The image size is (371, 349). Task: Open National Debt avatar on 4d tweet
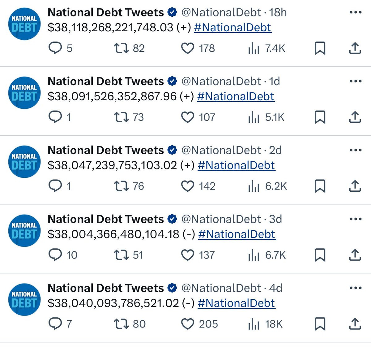(x=24, y=299)
